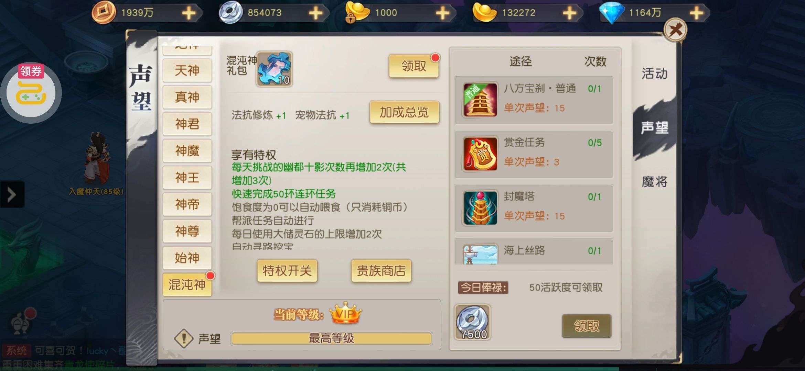Switch to the 活动 tab

(654, 74)
